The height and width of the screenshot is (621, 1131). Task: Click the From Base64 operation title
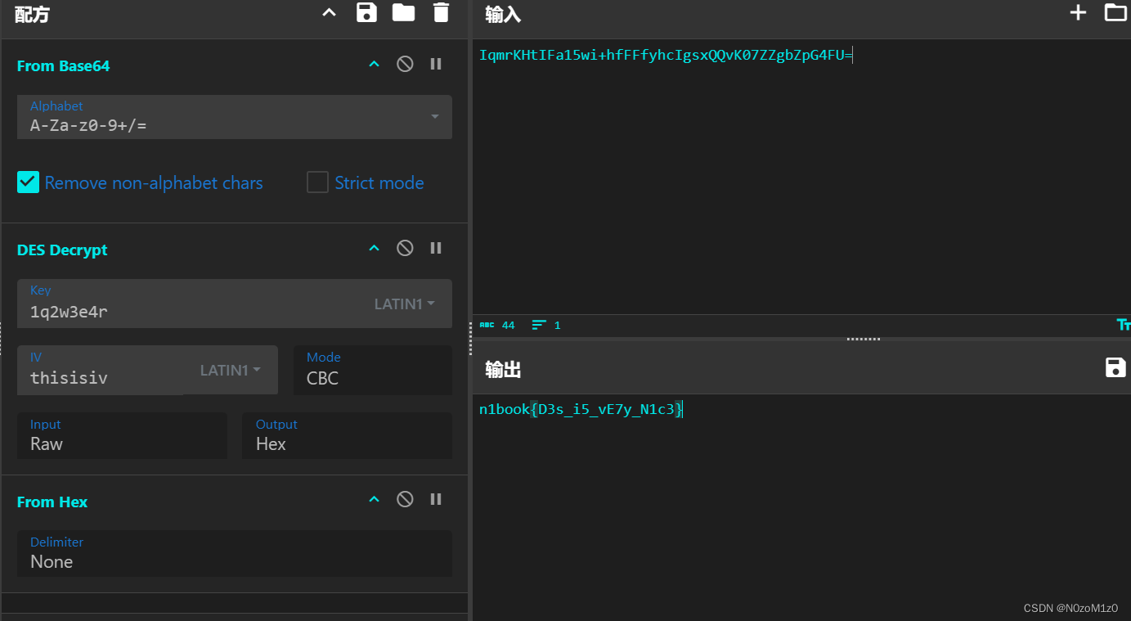(x=63, y=65)
